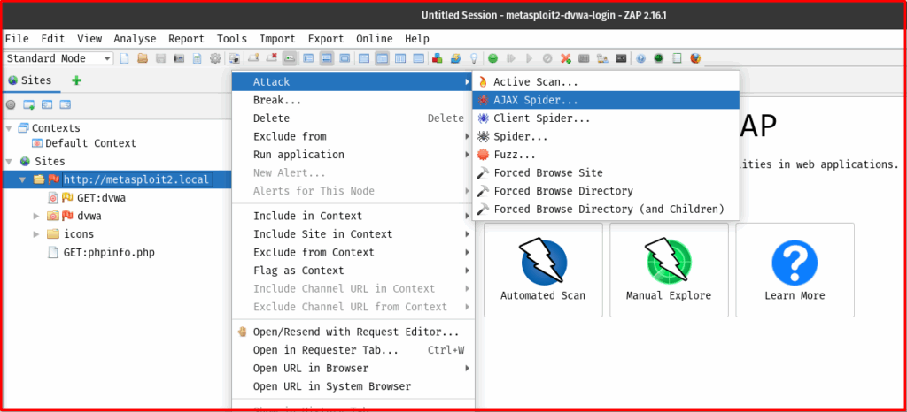Expand the dvwa folder node

[x=36, y=216]
